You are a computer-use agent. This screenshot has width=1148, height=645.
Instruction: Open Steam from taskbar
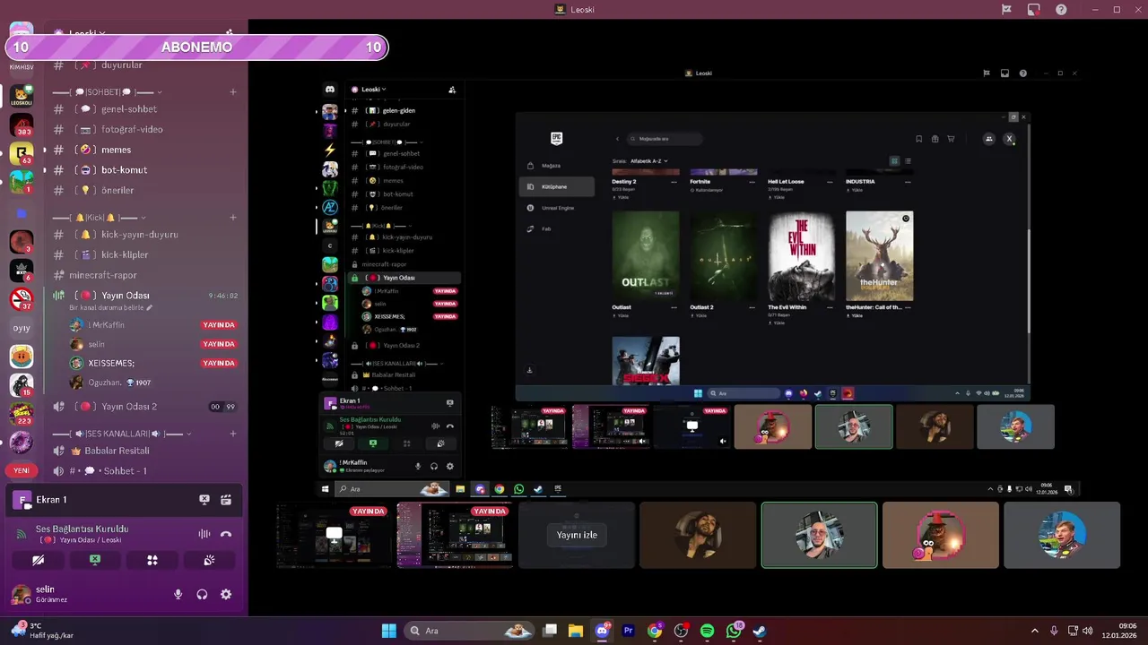coord(760,631)
